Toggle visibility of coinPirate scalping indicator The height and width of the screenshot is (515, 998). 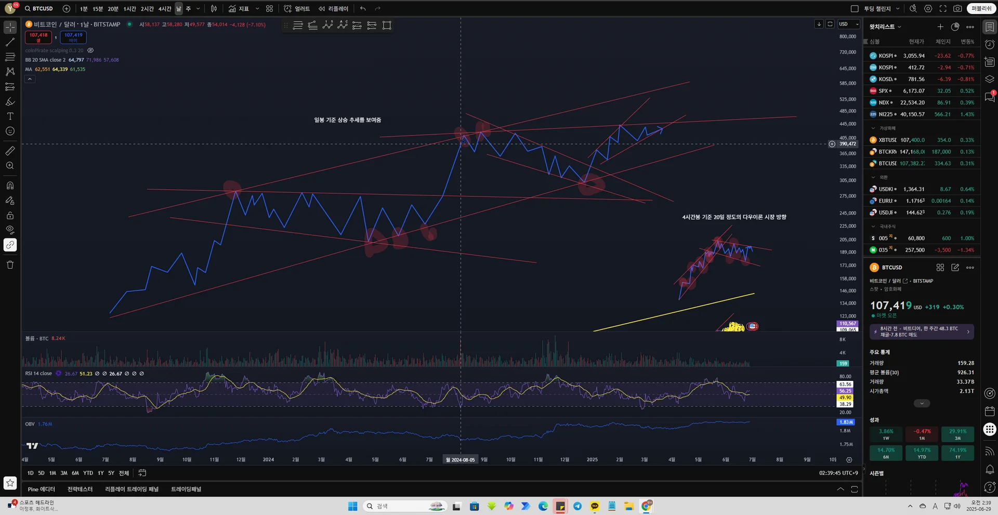coord(90,50)
